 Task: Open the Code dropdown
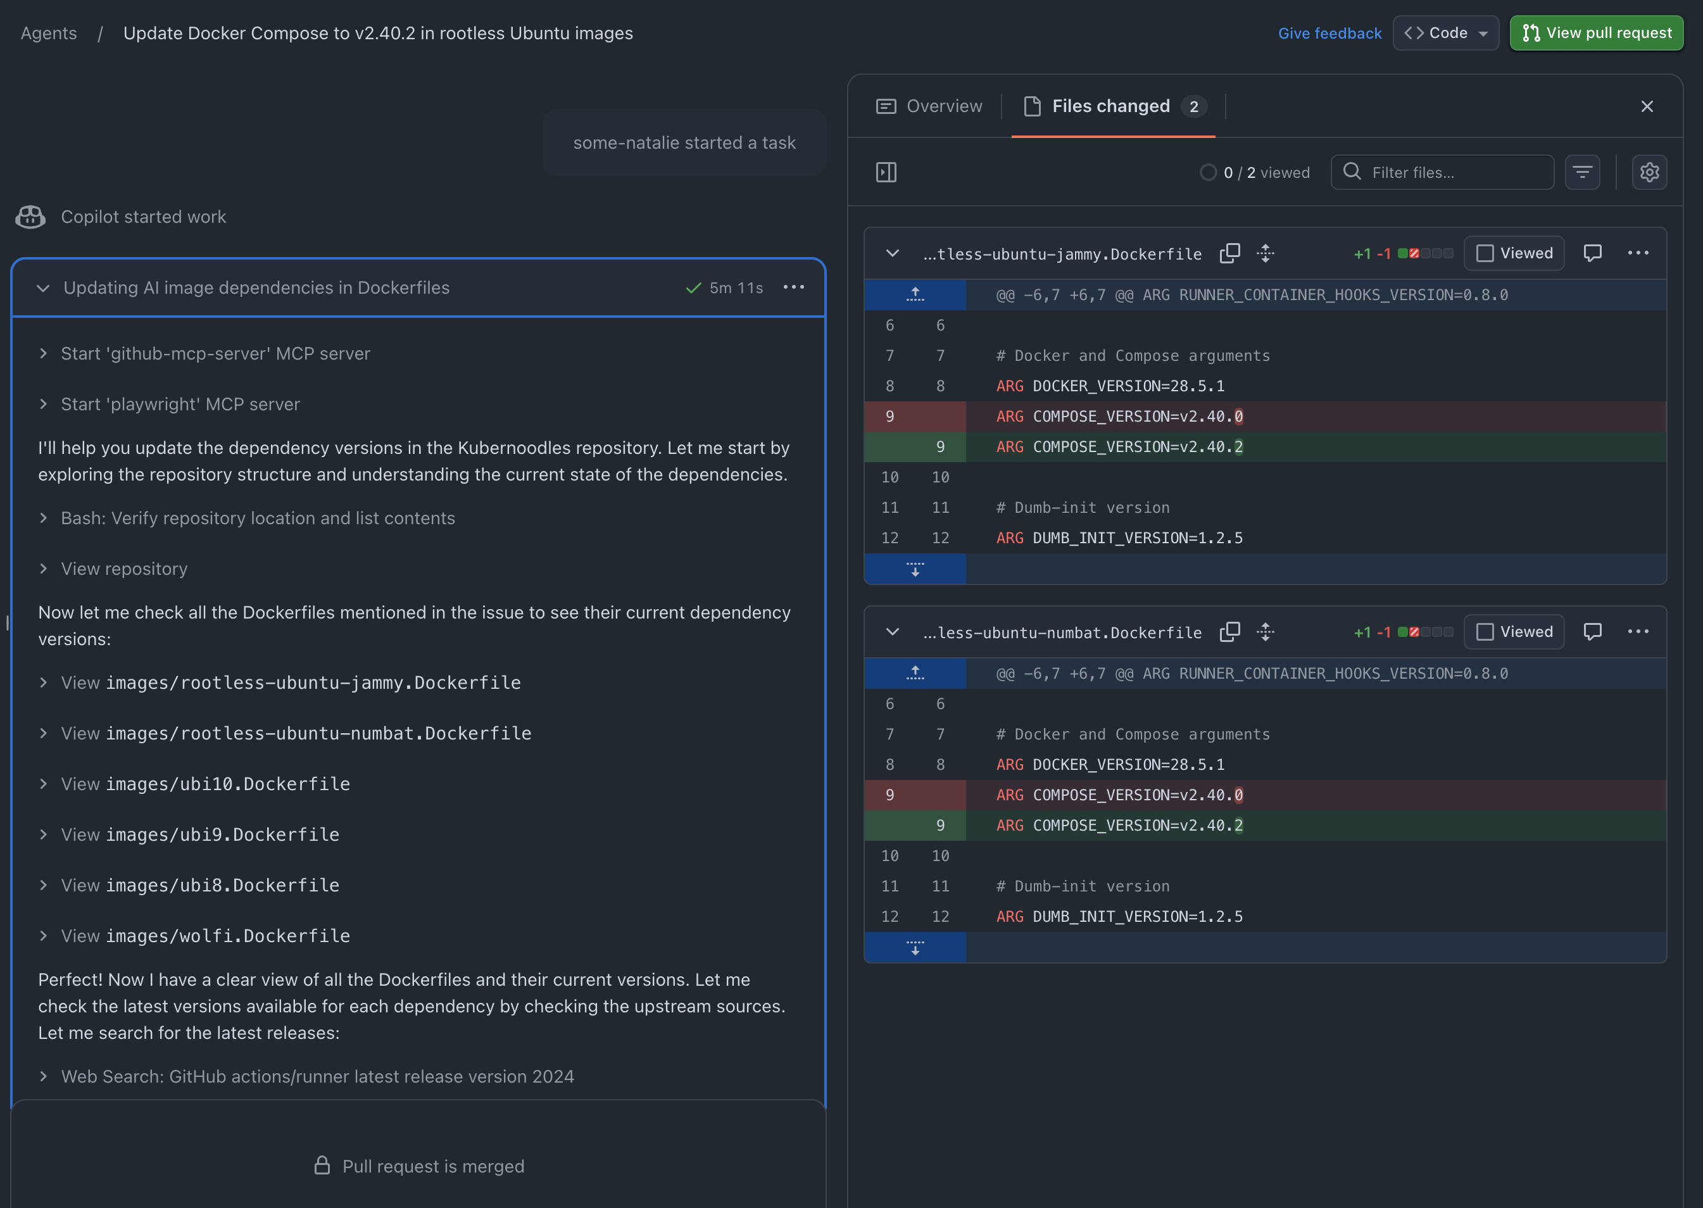pos(1445,33)
